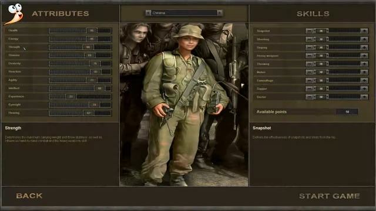Click the soldier character portrait
This screenshot has height=211, width=376.
point(184,104)
